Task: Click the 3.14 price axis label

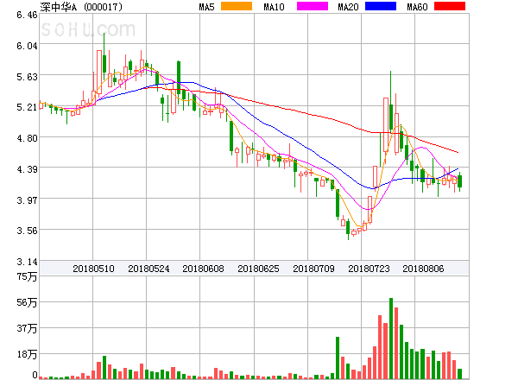Action: pyautogui.click(x=27, y=262)
